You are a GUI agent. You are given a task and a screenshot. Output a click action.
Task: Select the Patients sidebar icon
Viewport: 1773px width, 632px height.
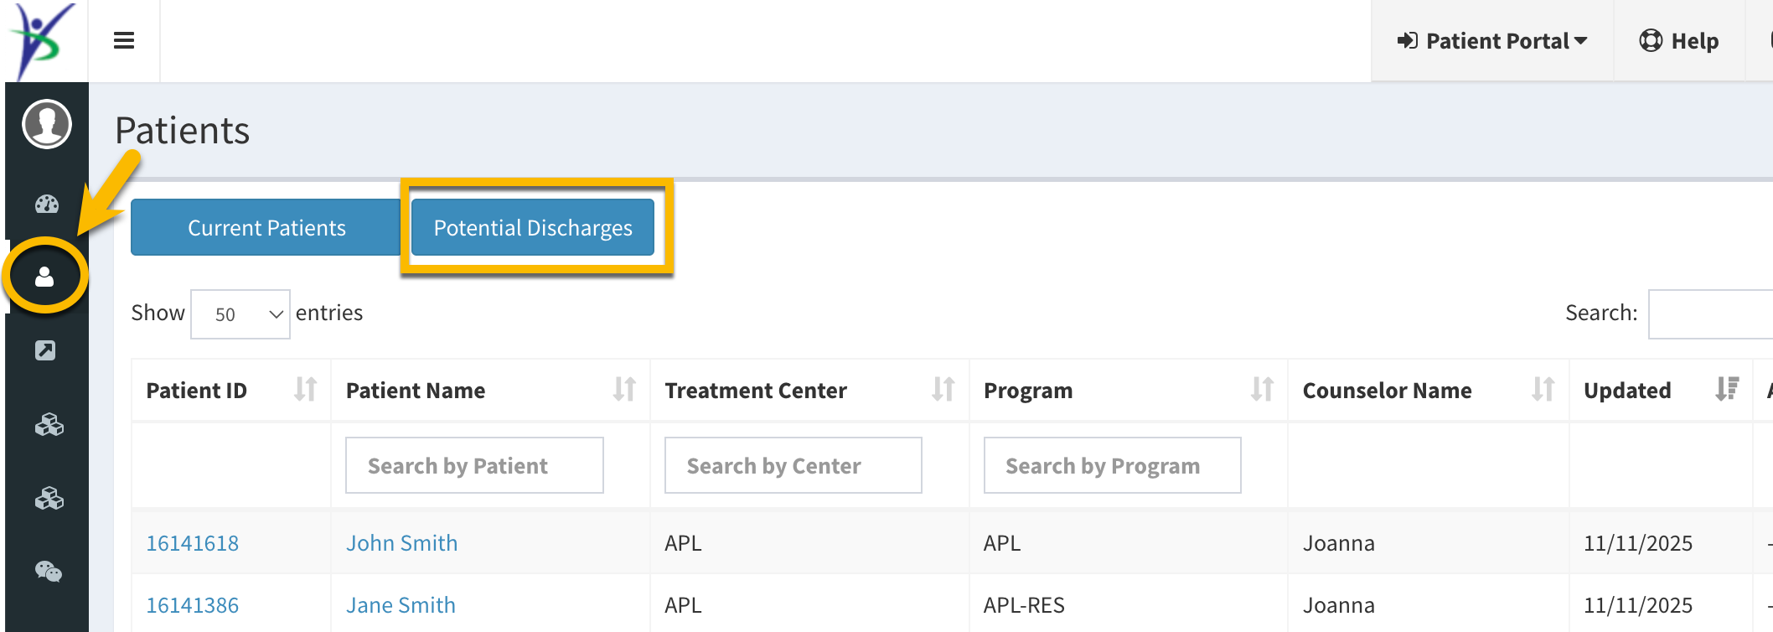tap(45, 277)
